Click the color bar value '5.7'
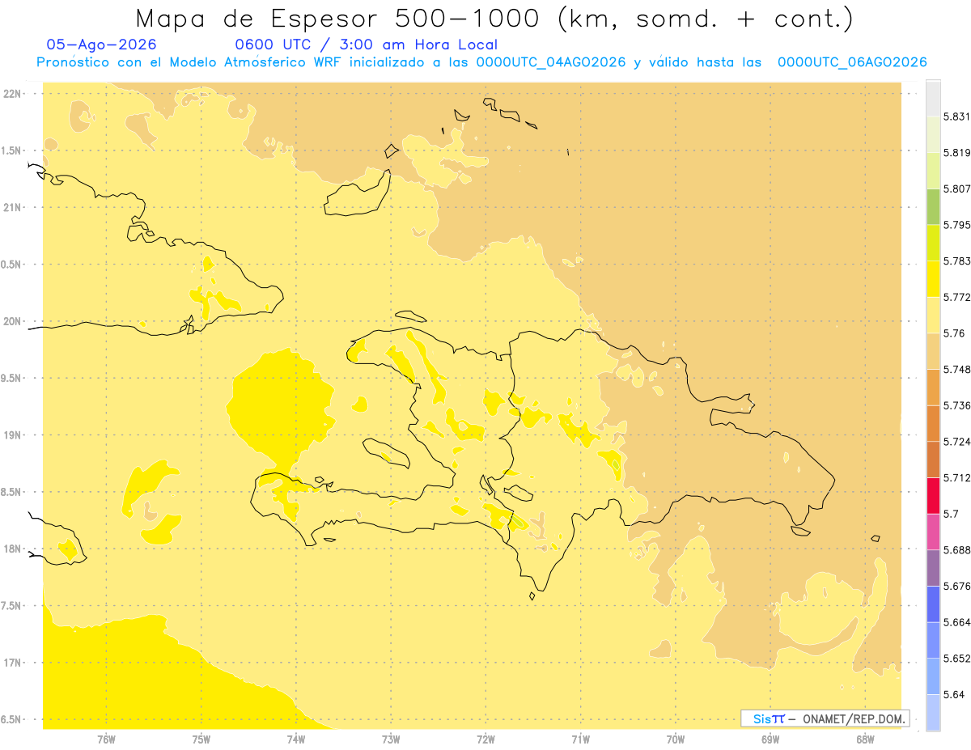Screen dimensions: 971x750 point(951,514)
